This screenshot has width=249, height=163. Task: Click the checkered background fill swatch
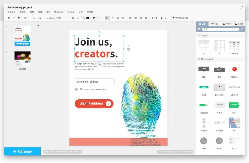pos(98,18)
